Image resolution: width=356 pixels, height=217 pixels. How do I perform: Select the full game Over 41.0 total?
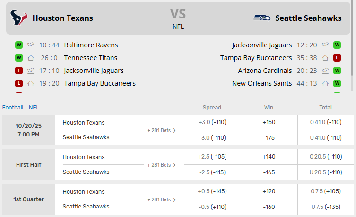[326, 122]
